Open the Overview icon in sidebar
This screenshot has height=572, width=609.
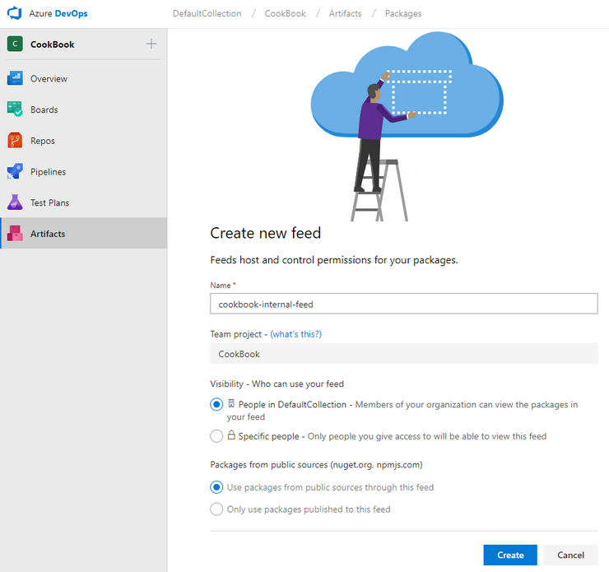pyautogui.click(x=15, y=78)
